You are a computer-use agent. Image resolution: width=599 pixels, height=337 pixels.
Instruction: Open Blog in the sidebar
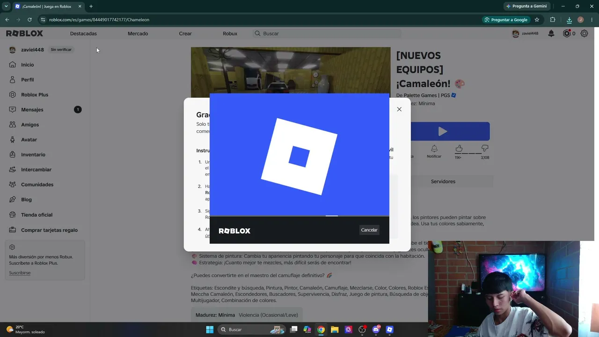pyautogui.click(x=26, y=199)
